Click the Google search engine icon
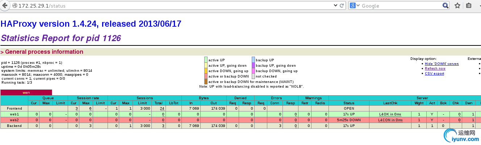The image size is (481, 145). (352, 5)
